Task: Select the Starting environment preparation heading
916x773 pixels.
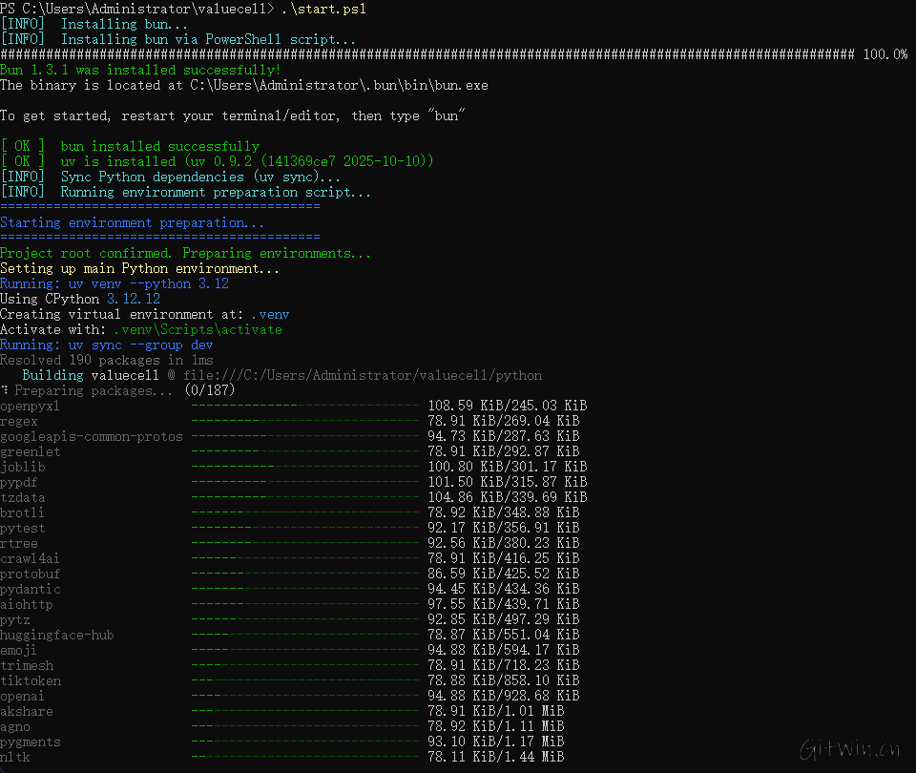Action: click(x=133, y=223)
